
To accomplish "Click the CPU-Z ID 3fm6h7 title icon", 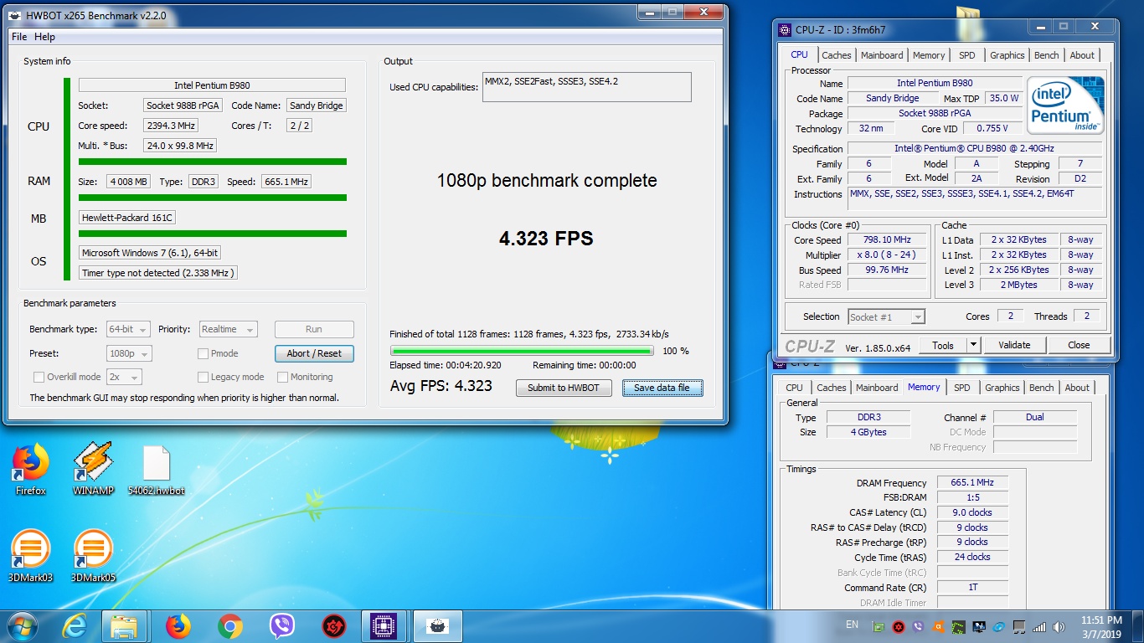I will [x=785, y=29].
